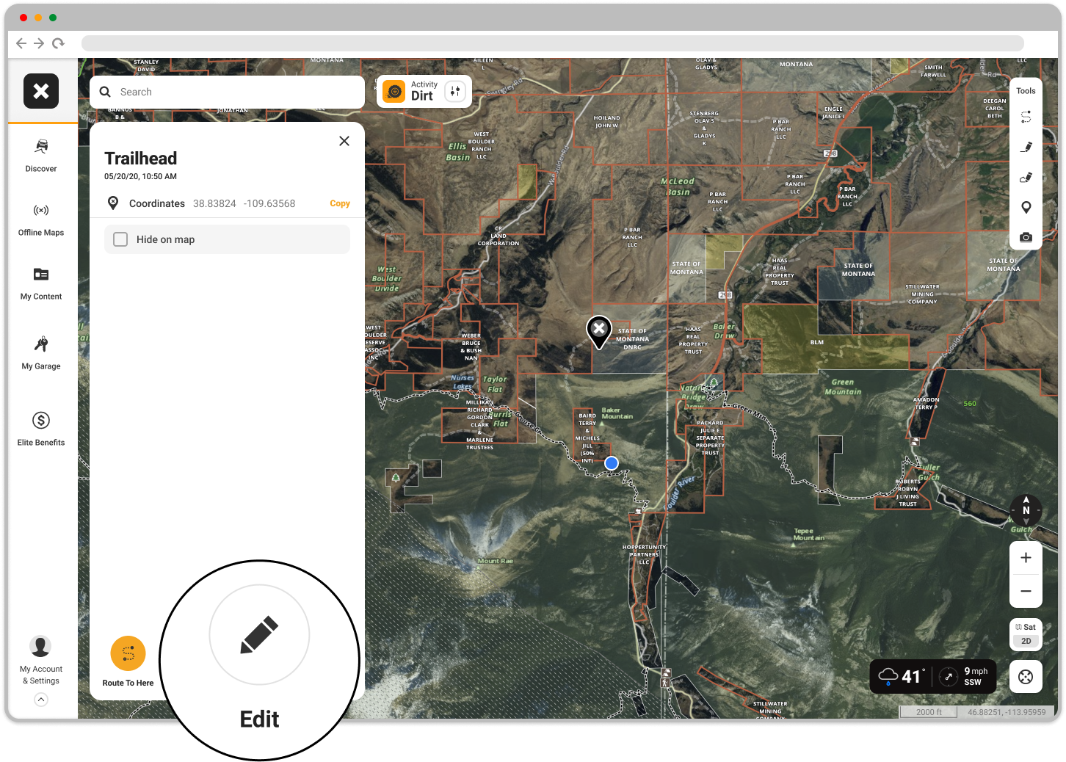Toggle the Hide on map checkbox
The width and height of the screenshot is (1066, 762).
click(x=120, y=239)
